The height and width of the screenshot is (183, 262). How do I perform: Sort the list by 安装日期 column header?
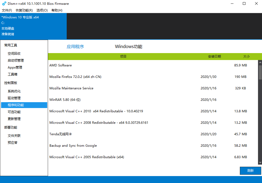tap(214, 56)
